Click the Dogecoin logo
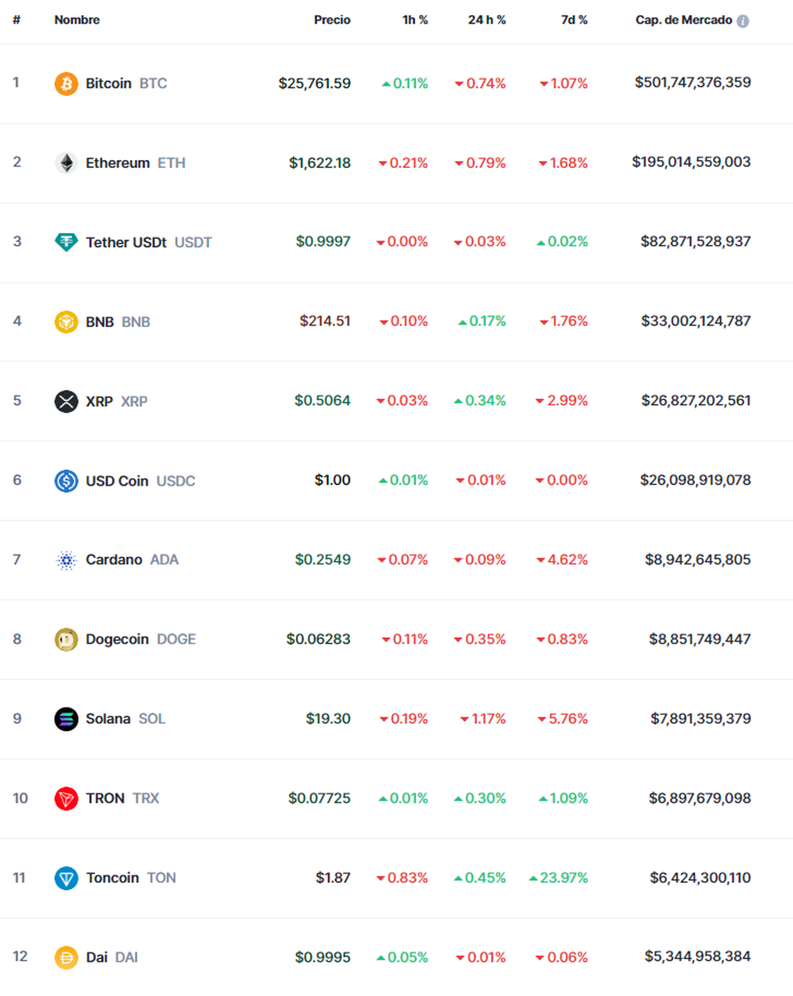Screen dimensions: 793x996 66,639
